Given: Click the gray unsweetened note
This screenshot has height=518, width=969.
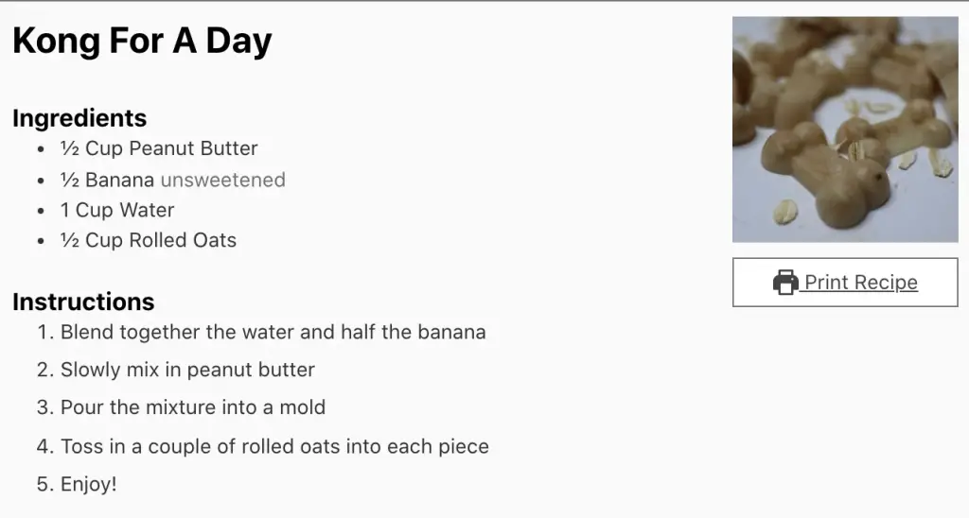Looking at the screenshot, I should [x=223, y=180].
